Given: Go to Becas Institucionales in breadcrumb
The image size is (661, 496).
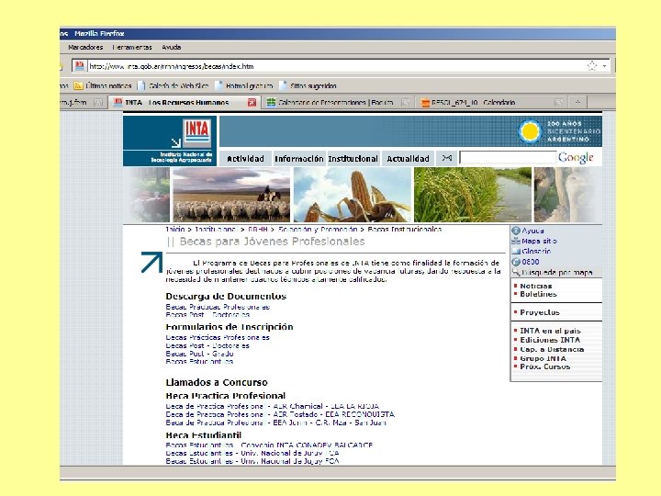Looking at the screenshot, I should 405,229.
